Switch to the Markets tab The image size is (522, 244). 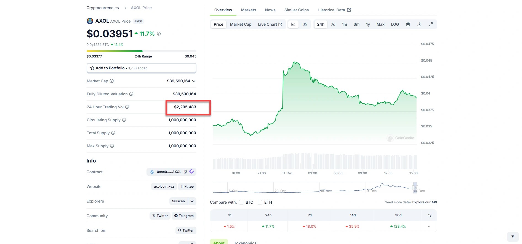[x=248, y=10]
